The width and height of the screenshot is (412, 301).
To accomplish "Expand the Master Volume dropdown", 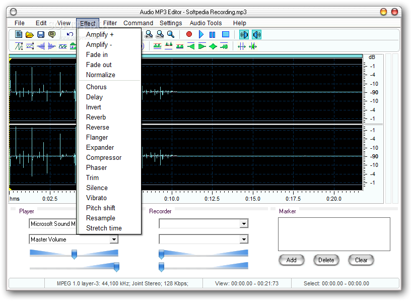I will coord(114,239).
